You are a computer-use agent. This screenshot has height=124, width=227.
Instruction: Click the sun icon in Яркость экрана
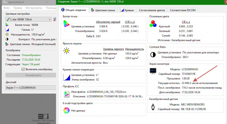click(66, 51)
